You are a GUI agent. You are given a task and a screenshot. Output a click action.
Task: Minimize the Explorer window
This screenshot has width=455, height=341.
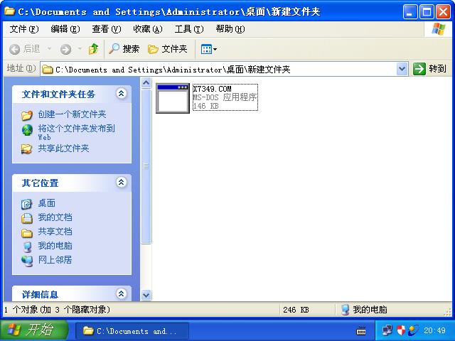pyautogui.click(x=410, y=12)
